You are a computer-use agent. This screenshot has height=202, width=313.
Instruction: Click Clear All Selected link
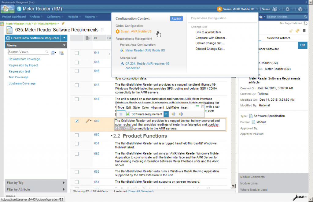click(141, 191)
